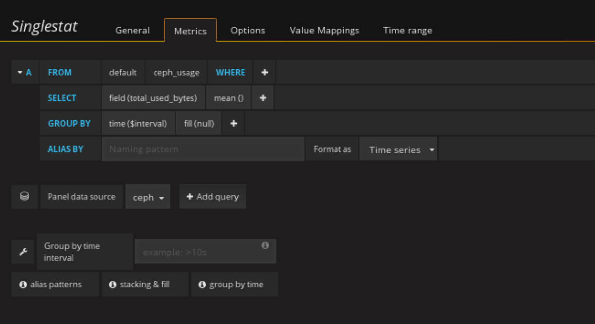
Task: Click info icon in Group by time input
Action: click(265, 245)
